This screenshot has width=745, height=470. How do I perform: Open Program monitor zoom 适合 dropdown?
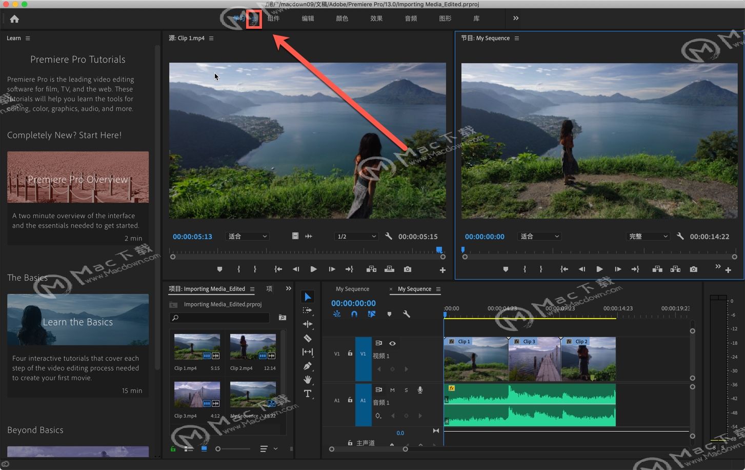pyautogui.click(x=540, y=237)
